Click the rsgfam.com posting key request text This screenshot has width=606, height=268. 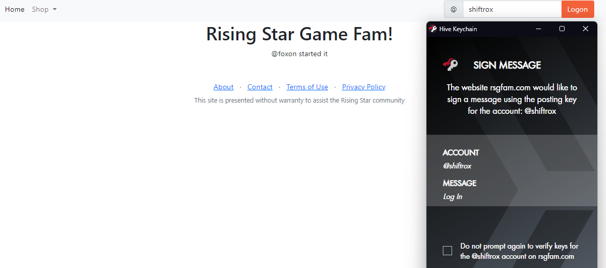coord(512,99)
